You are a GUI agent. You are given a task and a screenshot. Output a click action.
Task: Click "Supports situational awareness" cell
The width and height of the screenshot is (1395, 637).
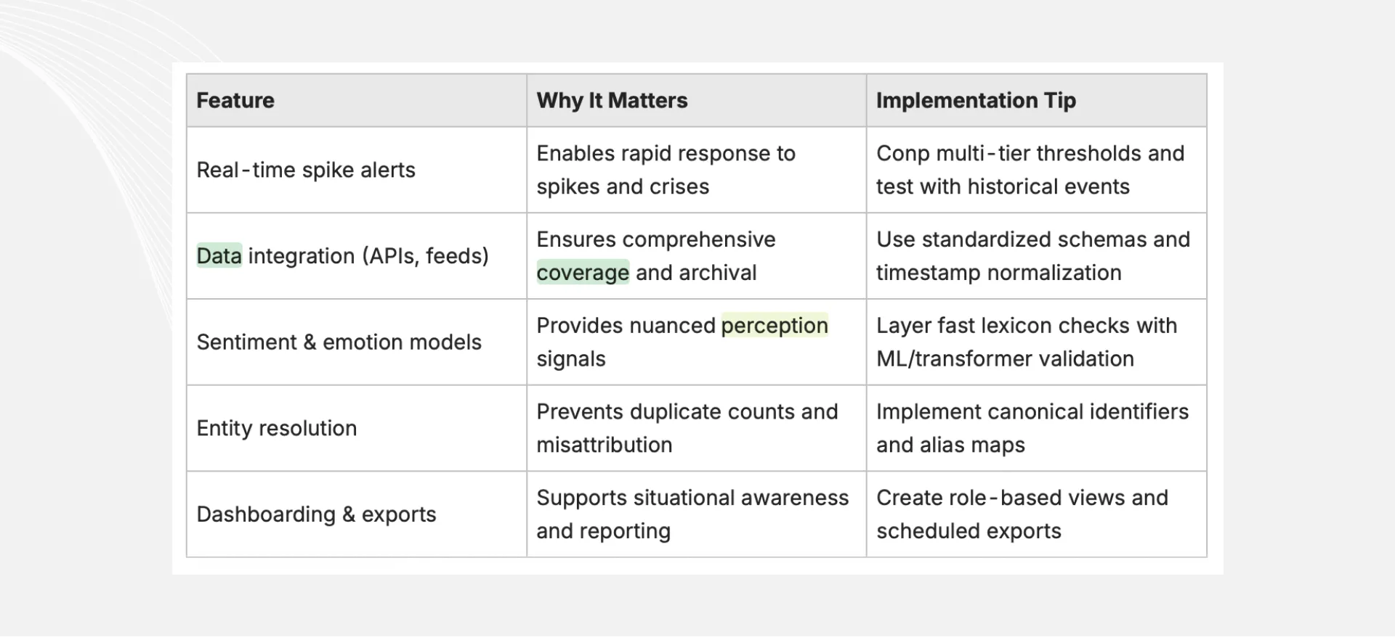pyautogui.click(x=697, y=514)
